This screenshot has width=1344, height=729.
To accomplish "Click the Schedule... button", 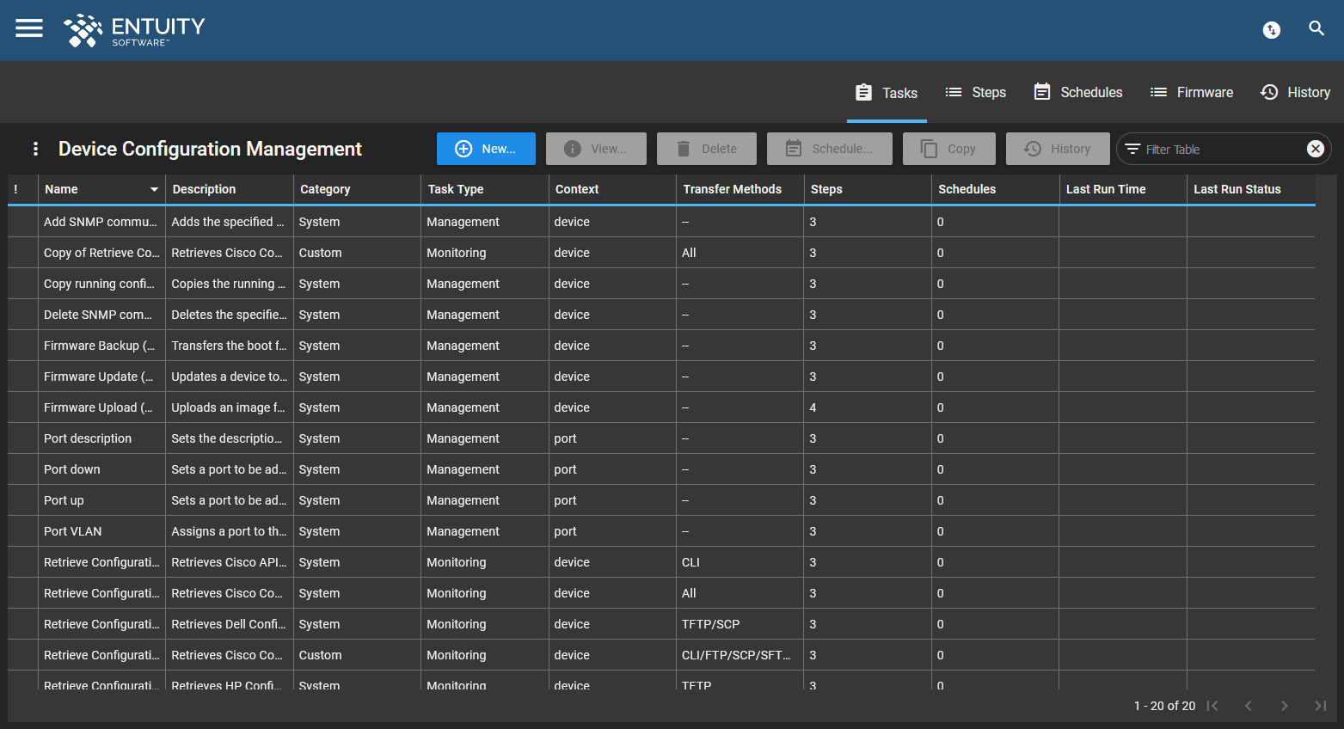I will pos(830,149).
